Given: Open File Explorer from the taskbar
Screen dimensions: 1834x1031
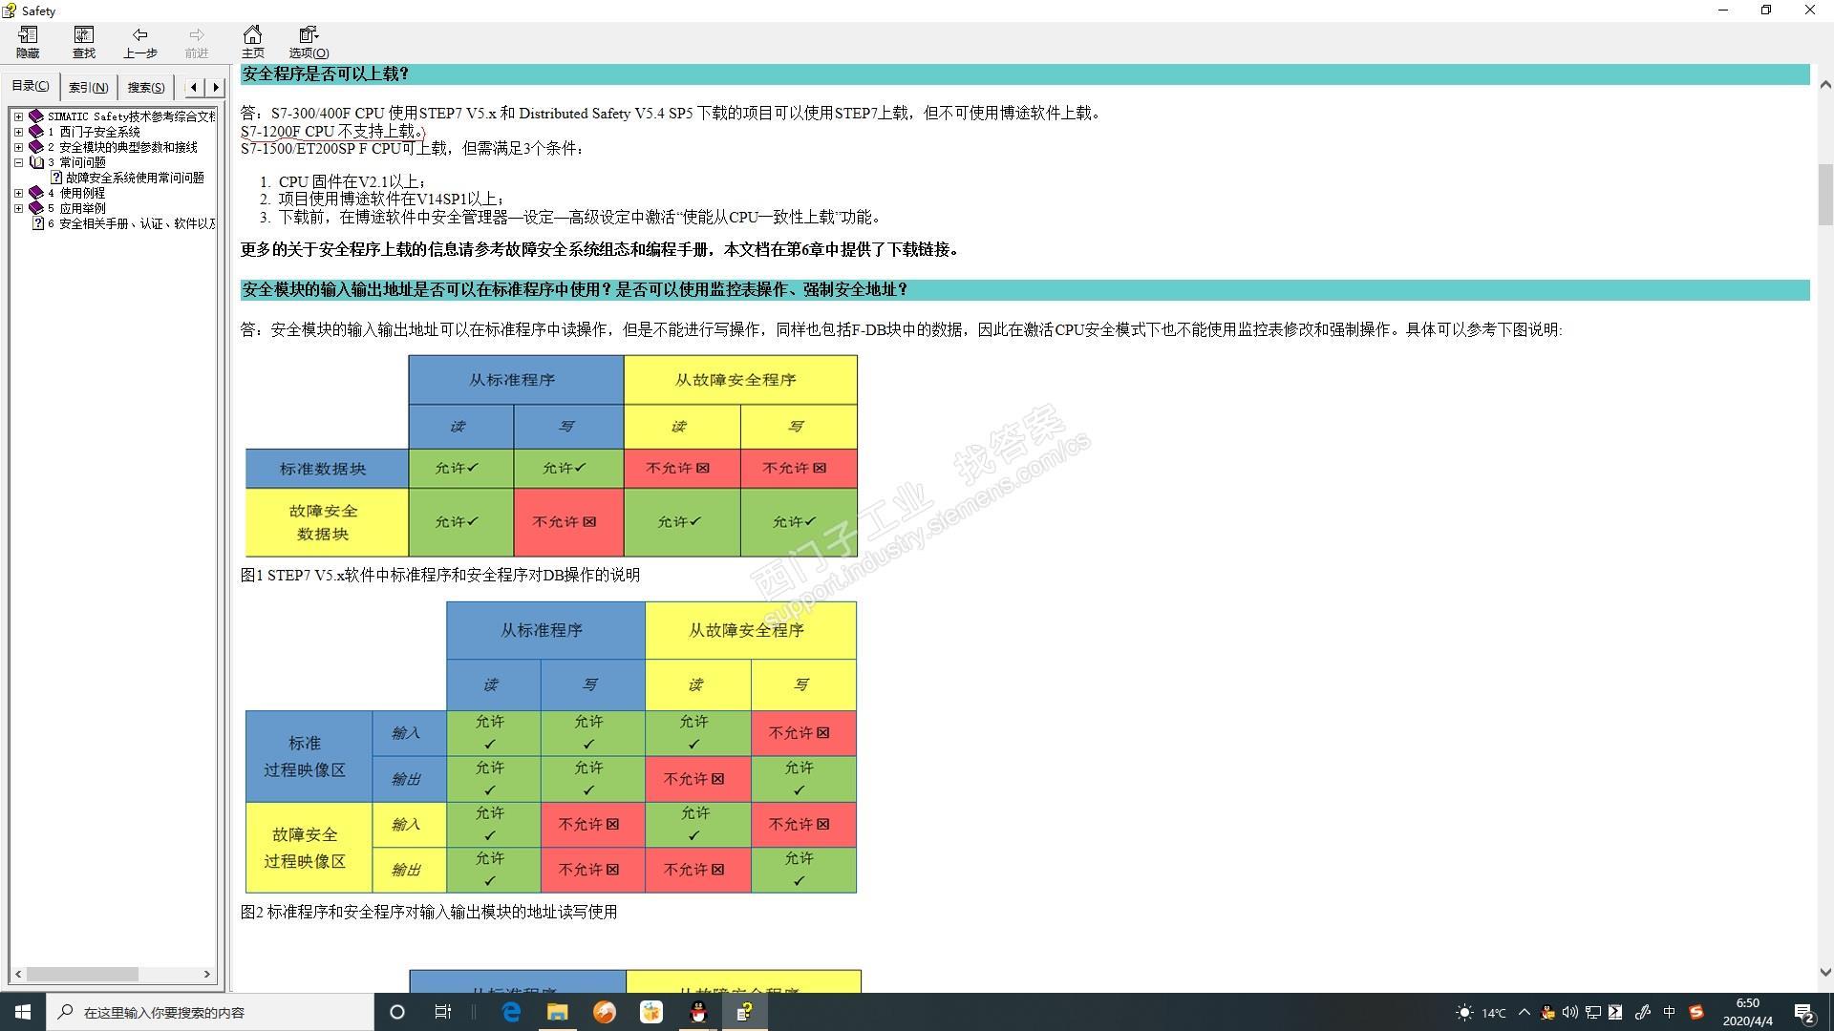Looking at the screenshot, I should (557, 1012).
